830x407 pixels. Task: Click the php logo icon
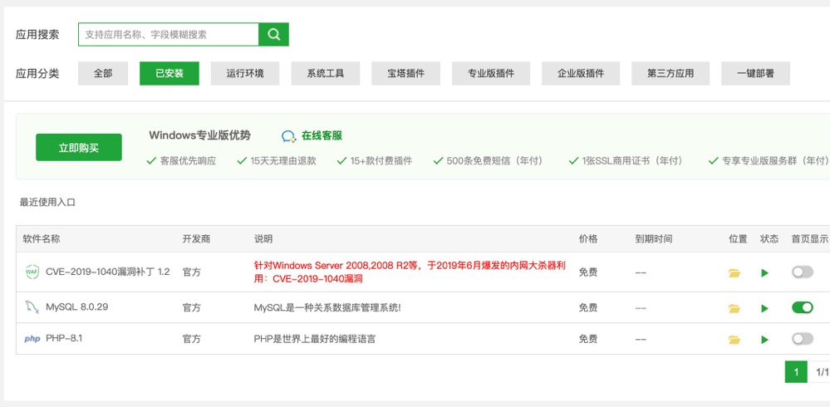32,339
